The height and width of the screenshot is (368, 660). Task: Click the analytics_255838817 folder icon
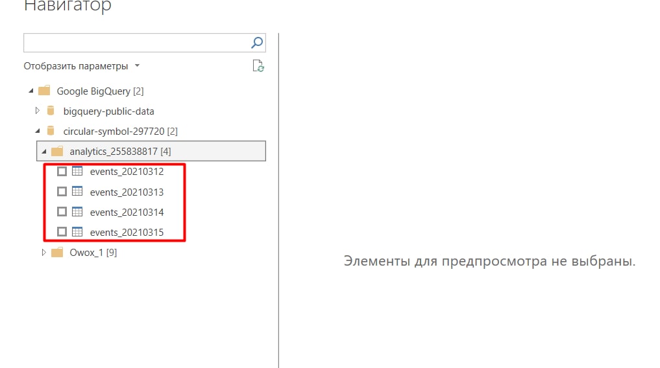tap(57, 151)
